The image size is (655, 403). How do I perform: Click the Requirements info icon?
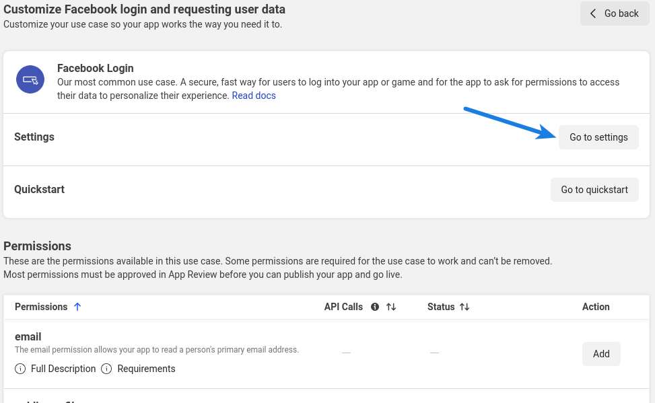[106, 369]
